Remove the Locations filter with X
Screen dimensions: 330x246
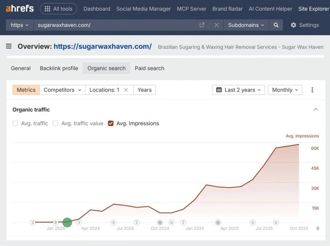126,90
